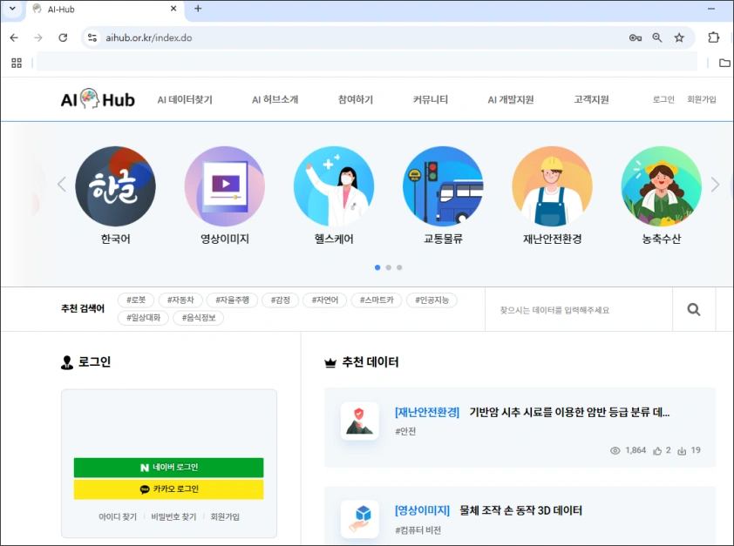Go to the AI-Hub logo home
The height and width of the screenshot is (546, 734).
(98, 100)
